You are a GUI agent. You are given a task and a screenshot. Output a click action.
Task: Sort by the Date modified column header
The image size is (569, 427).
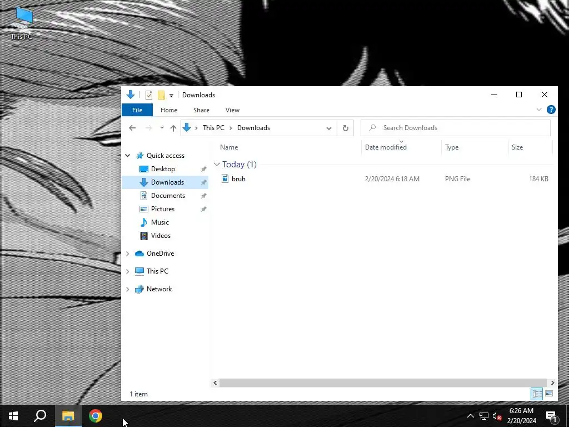pos(386,147)
